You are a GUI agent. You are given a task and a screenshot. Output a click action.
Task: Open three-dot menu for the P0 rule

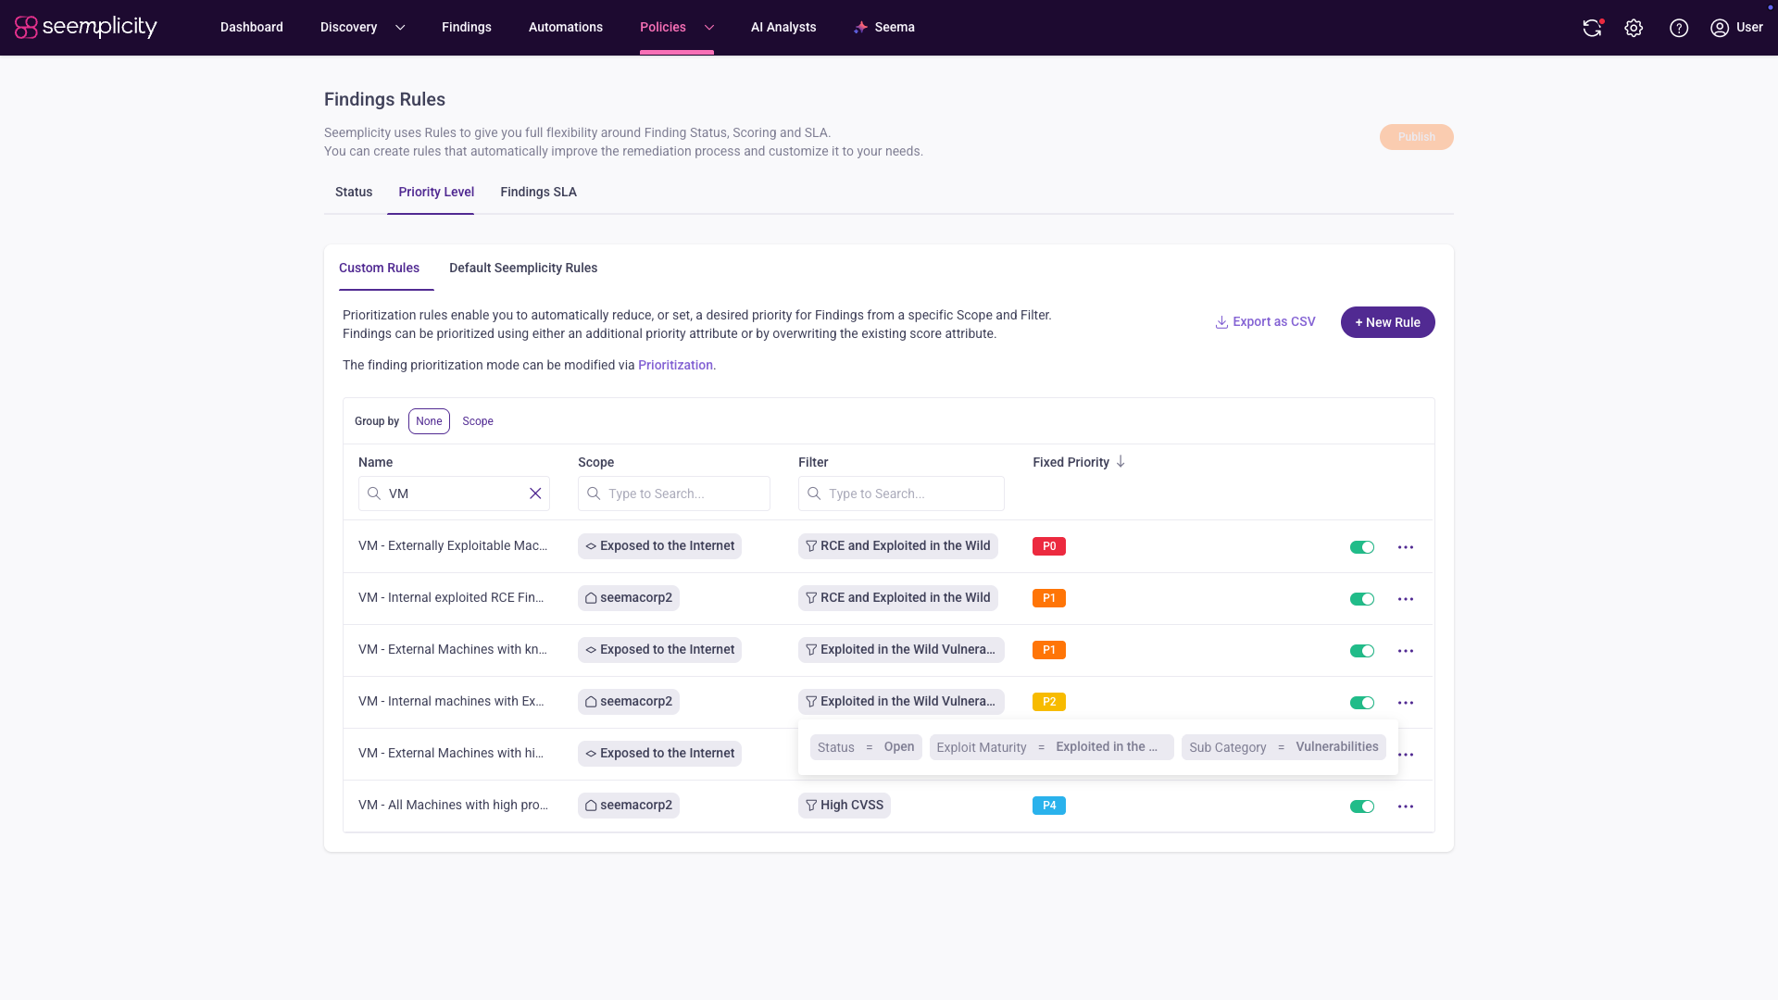[1406, 547]
